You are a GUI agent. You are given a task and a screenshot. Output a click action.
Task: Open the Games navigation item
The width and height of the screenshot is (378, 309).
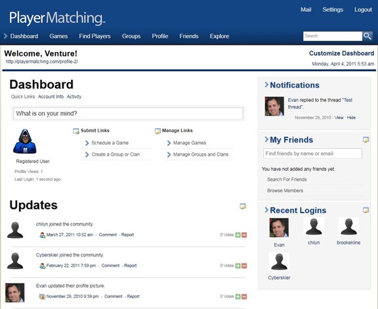click(x=58, y=36)
